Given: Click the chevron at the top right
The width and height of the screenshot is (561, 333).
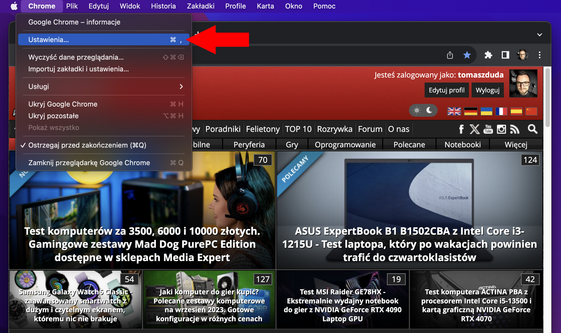Looking at the screenshot, I should point(540,35).
